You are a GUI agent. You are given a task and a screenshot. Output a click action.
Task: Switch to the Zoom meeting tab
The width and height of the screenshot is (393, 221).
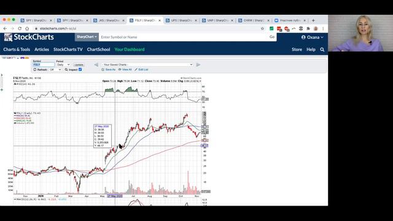290,20
